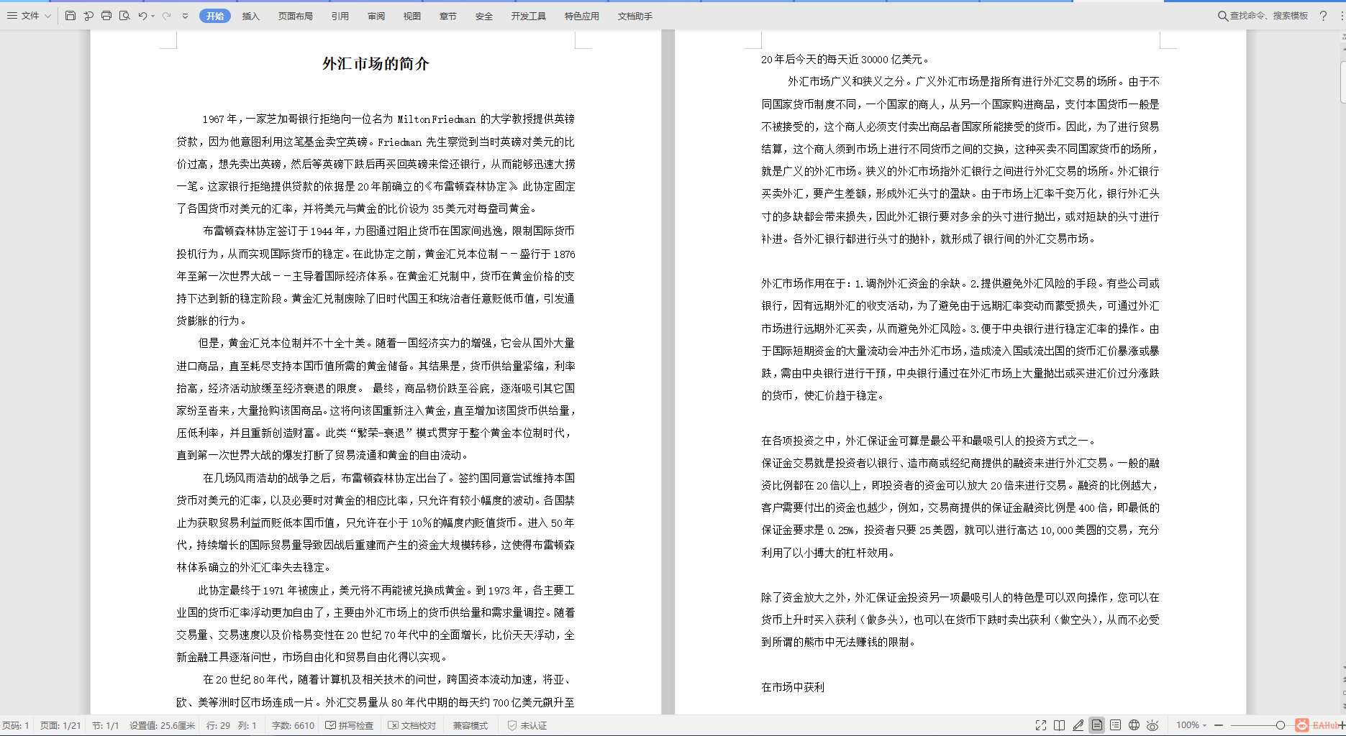Click line starting '布雷顿森林协定签订于 1944 年'
This screenshot has width=1346, height=736.
pos(388,231)
